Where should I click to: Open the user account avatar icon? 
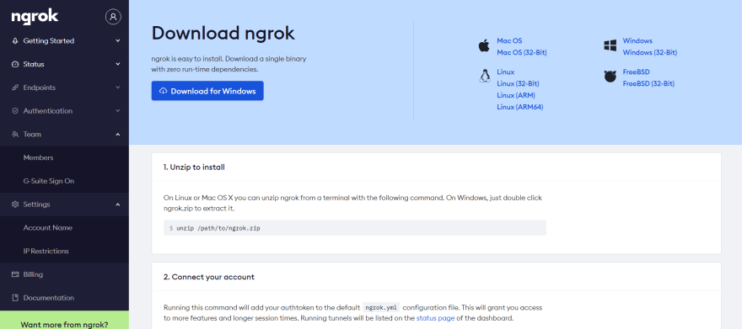click(113, 17)
